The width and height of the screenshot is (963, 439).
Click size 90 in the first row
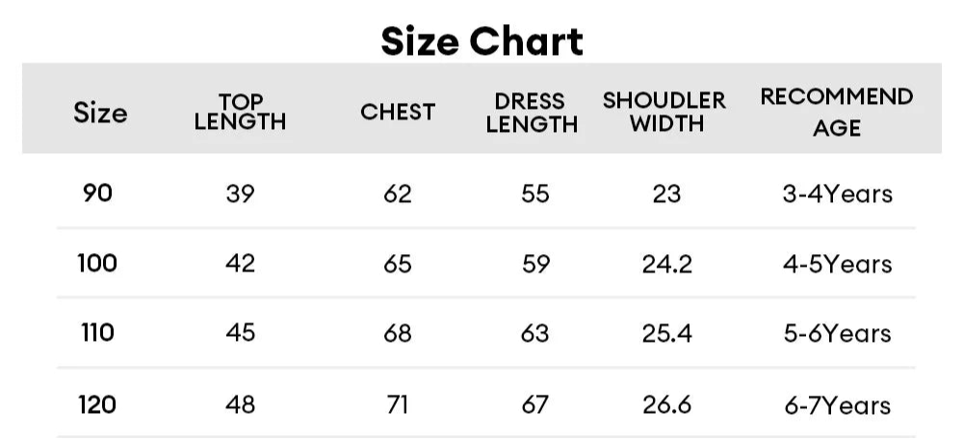97,194
